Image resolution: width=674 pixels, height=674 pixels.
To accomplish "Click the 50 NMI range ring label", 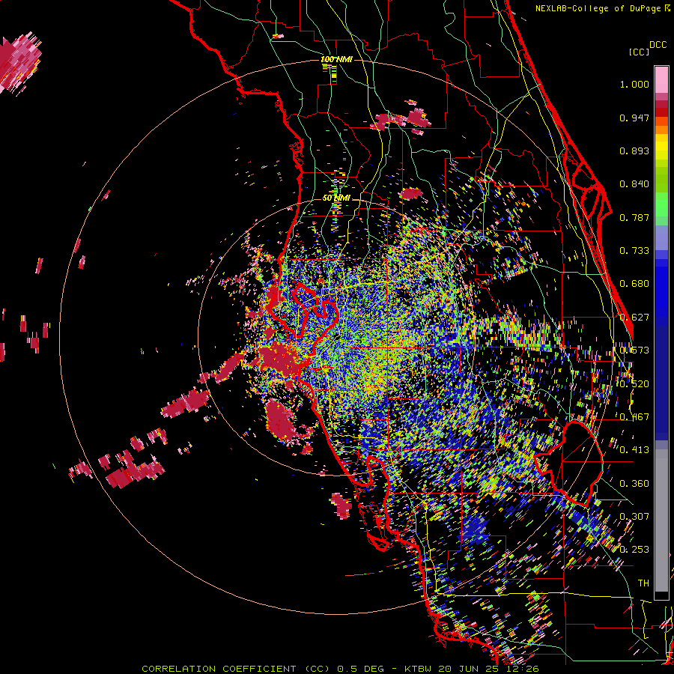I will (x=336, y=198).
